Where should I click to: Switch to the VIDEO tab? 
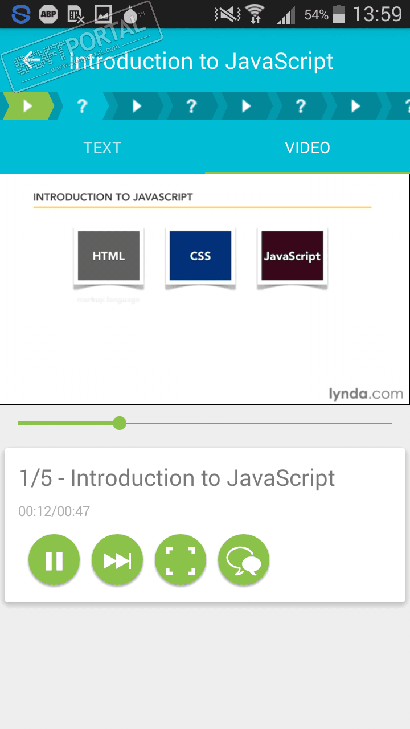tap(307, 148)
